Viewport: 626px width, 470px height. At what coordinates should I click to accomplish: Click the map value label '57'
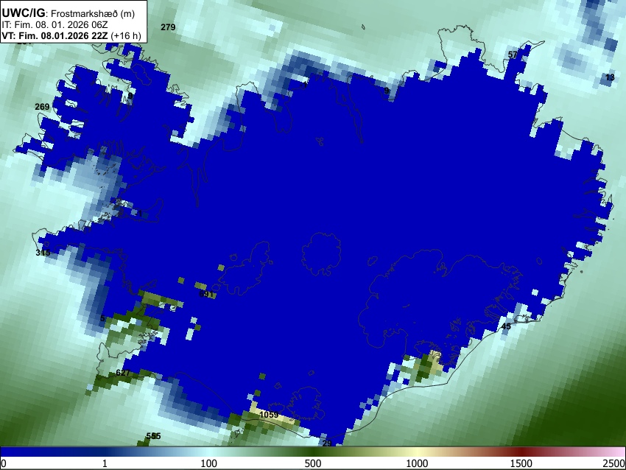513,55
